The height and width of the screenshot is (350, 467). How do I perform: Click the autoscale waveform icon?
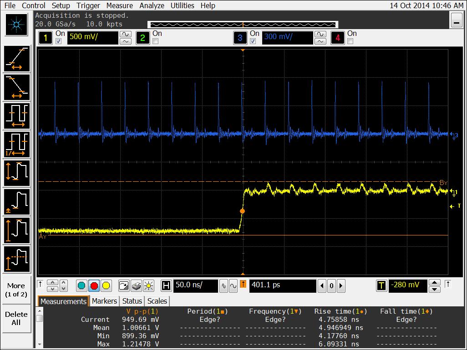coord(123,286)
